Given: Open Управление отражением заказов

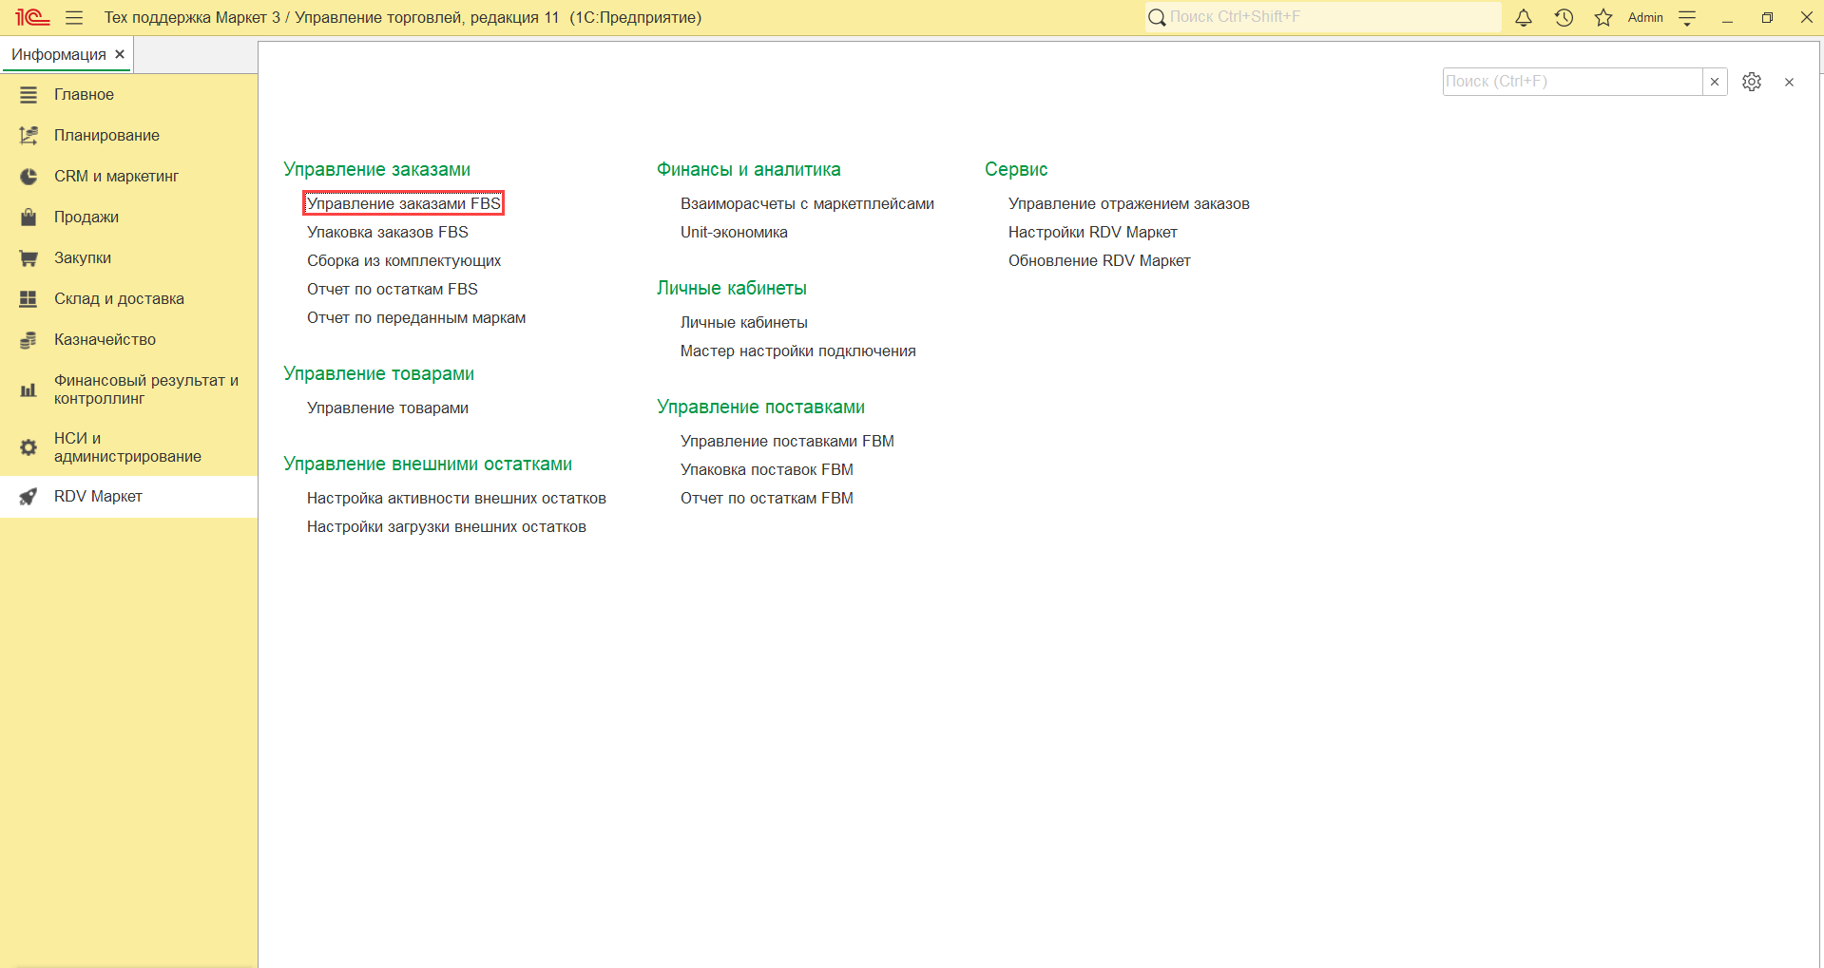Looking at the screenshot, I should (1129, 204).
